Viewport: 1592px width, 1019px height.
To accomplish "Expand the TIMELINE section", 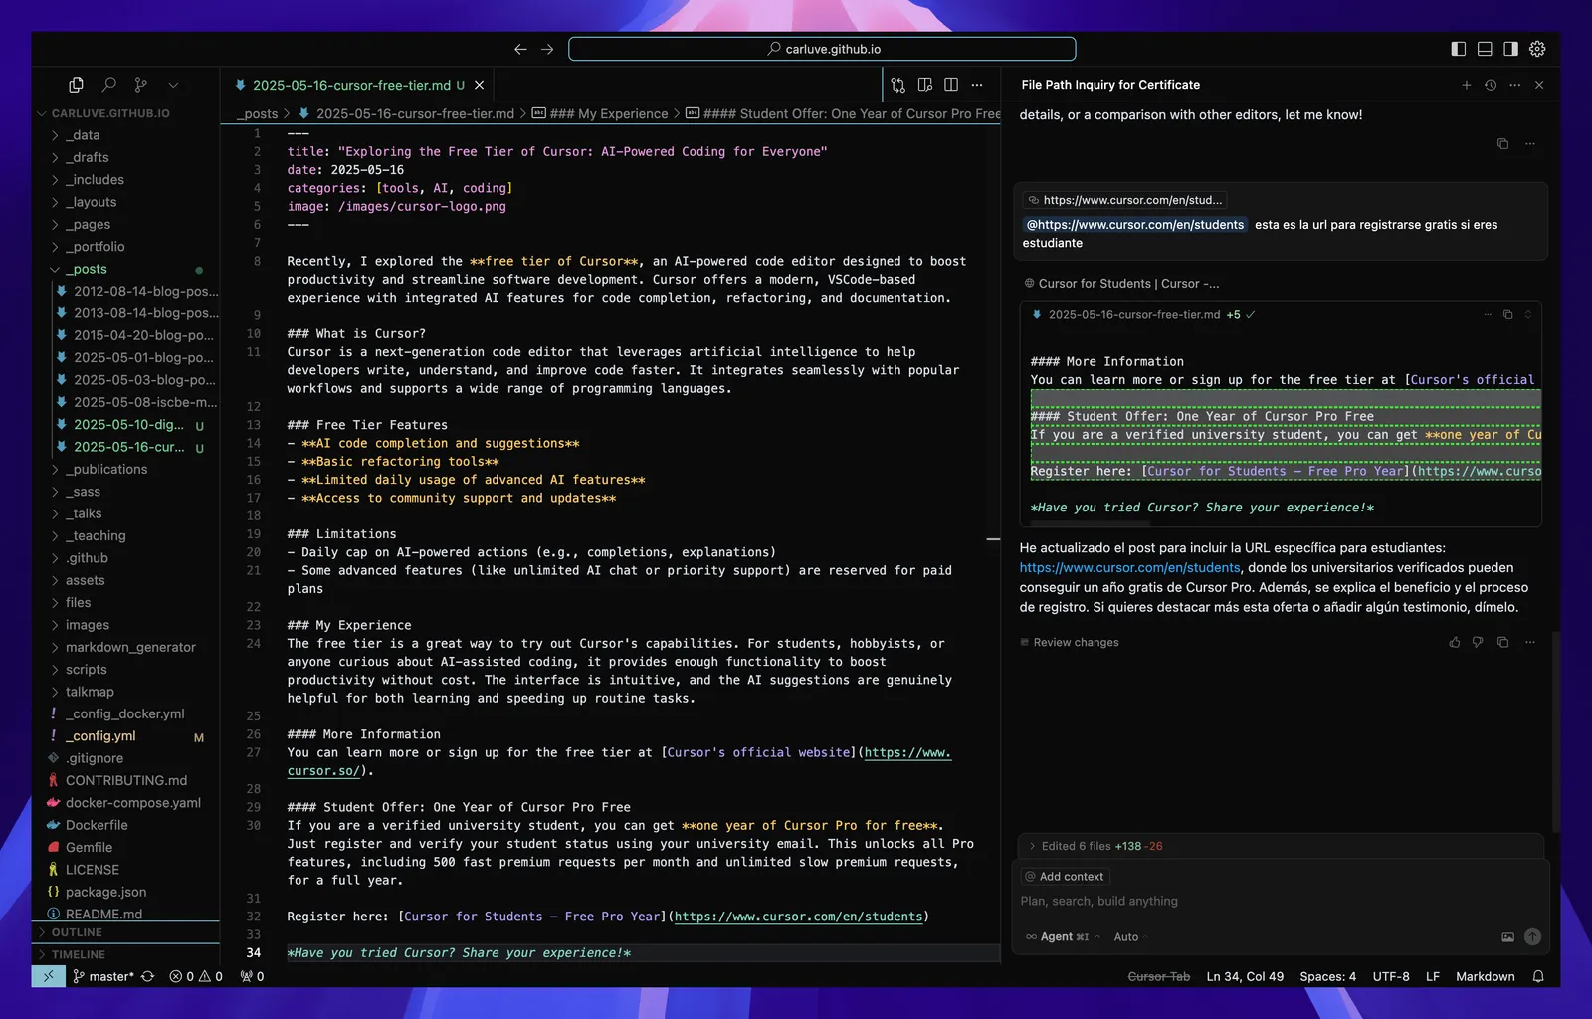I will pyautogui.click(x=126, y=954).
